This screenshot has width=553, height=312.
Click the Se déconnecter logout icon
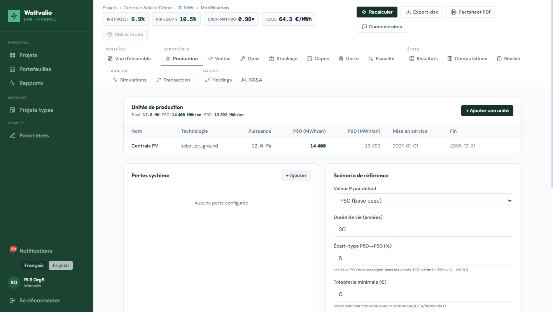[12, 300]
